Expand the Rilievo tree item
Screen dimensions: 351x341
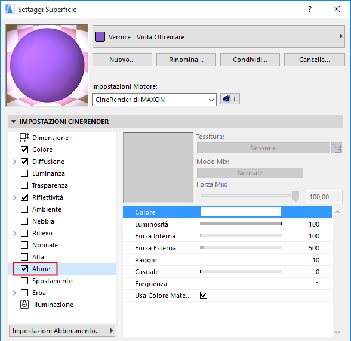[15, 233]
